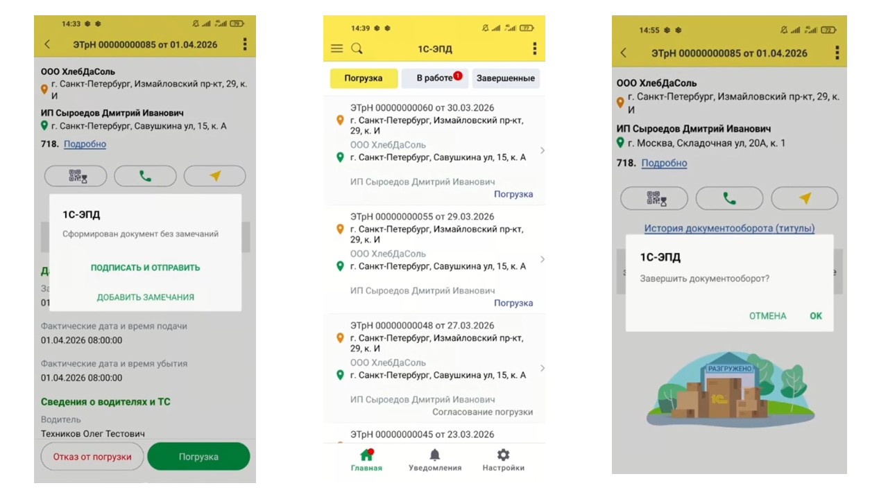Open three-dot menu in middle 1С-ЭПД screen
Viewport: 888px width, 499px height.
pyautogui.click(x=534, y=49)
